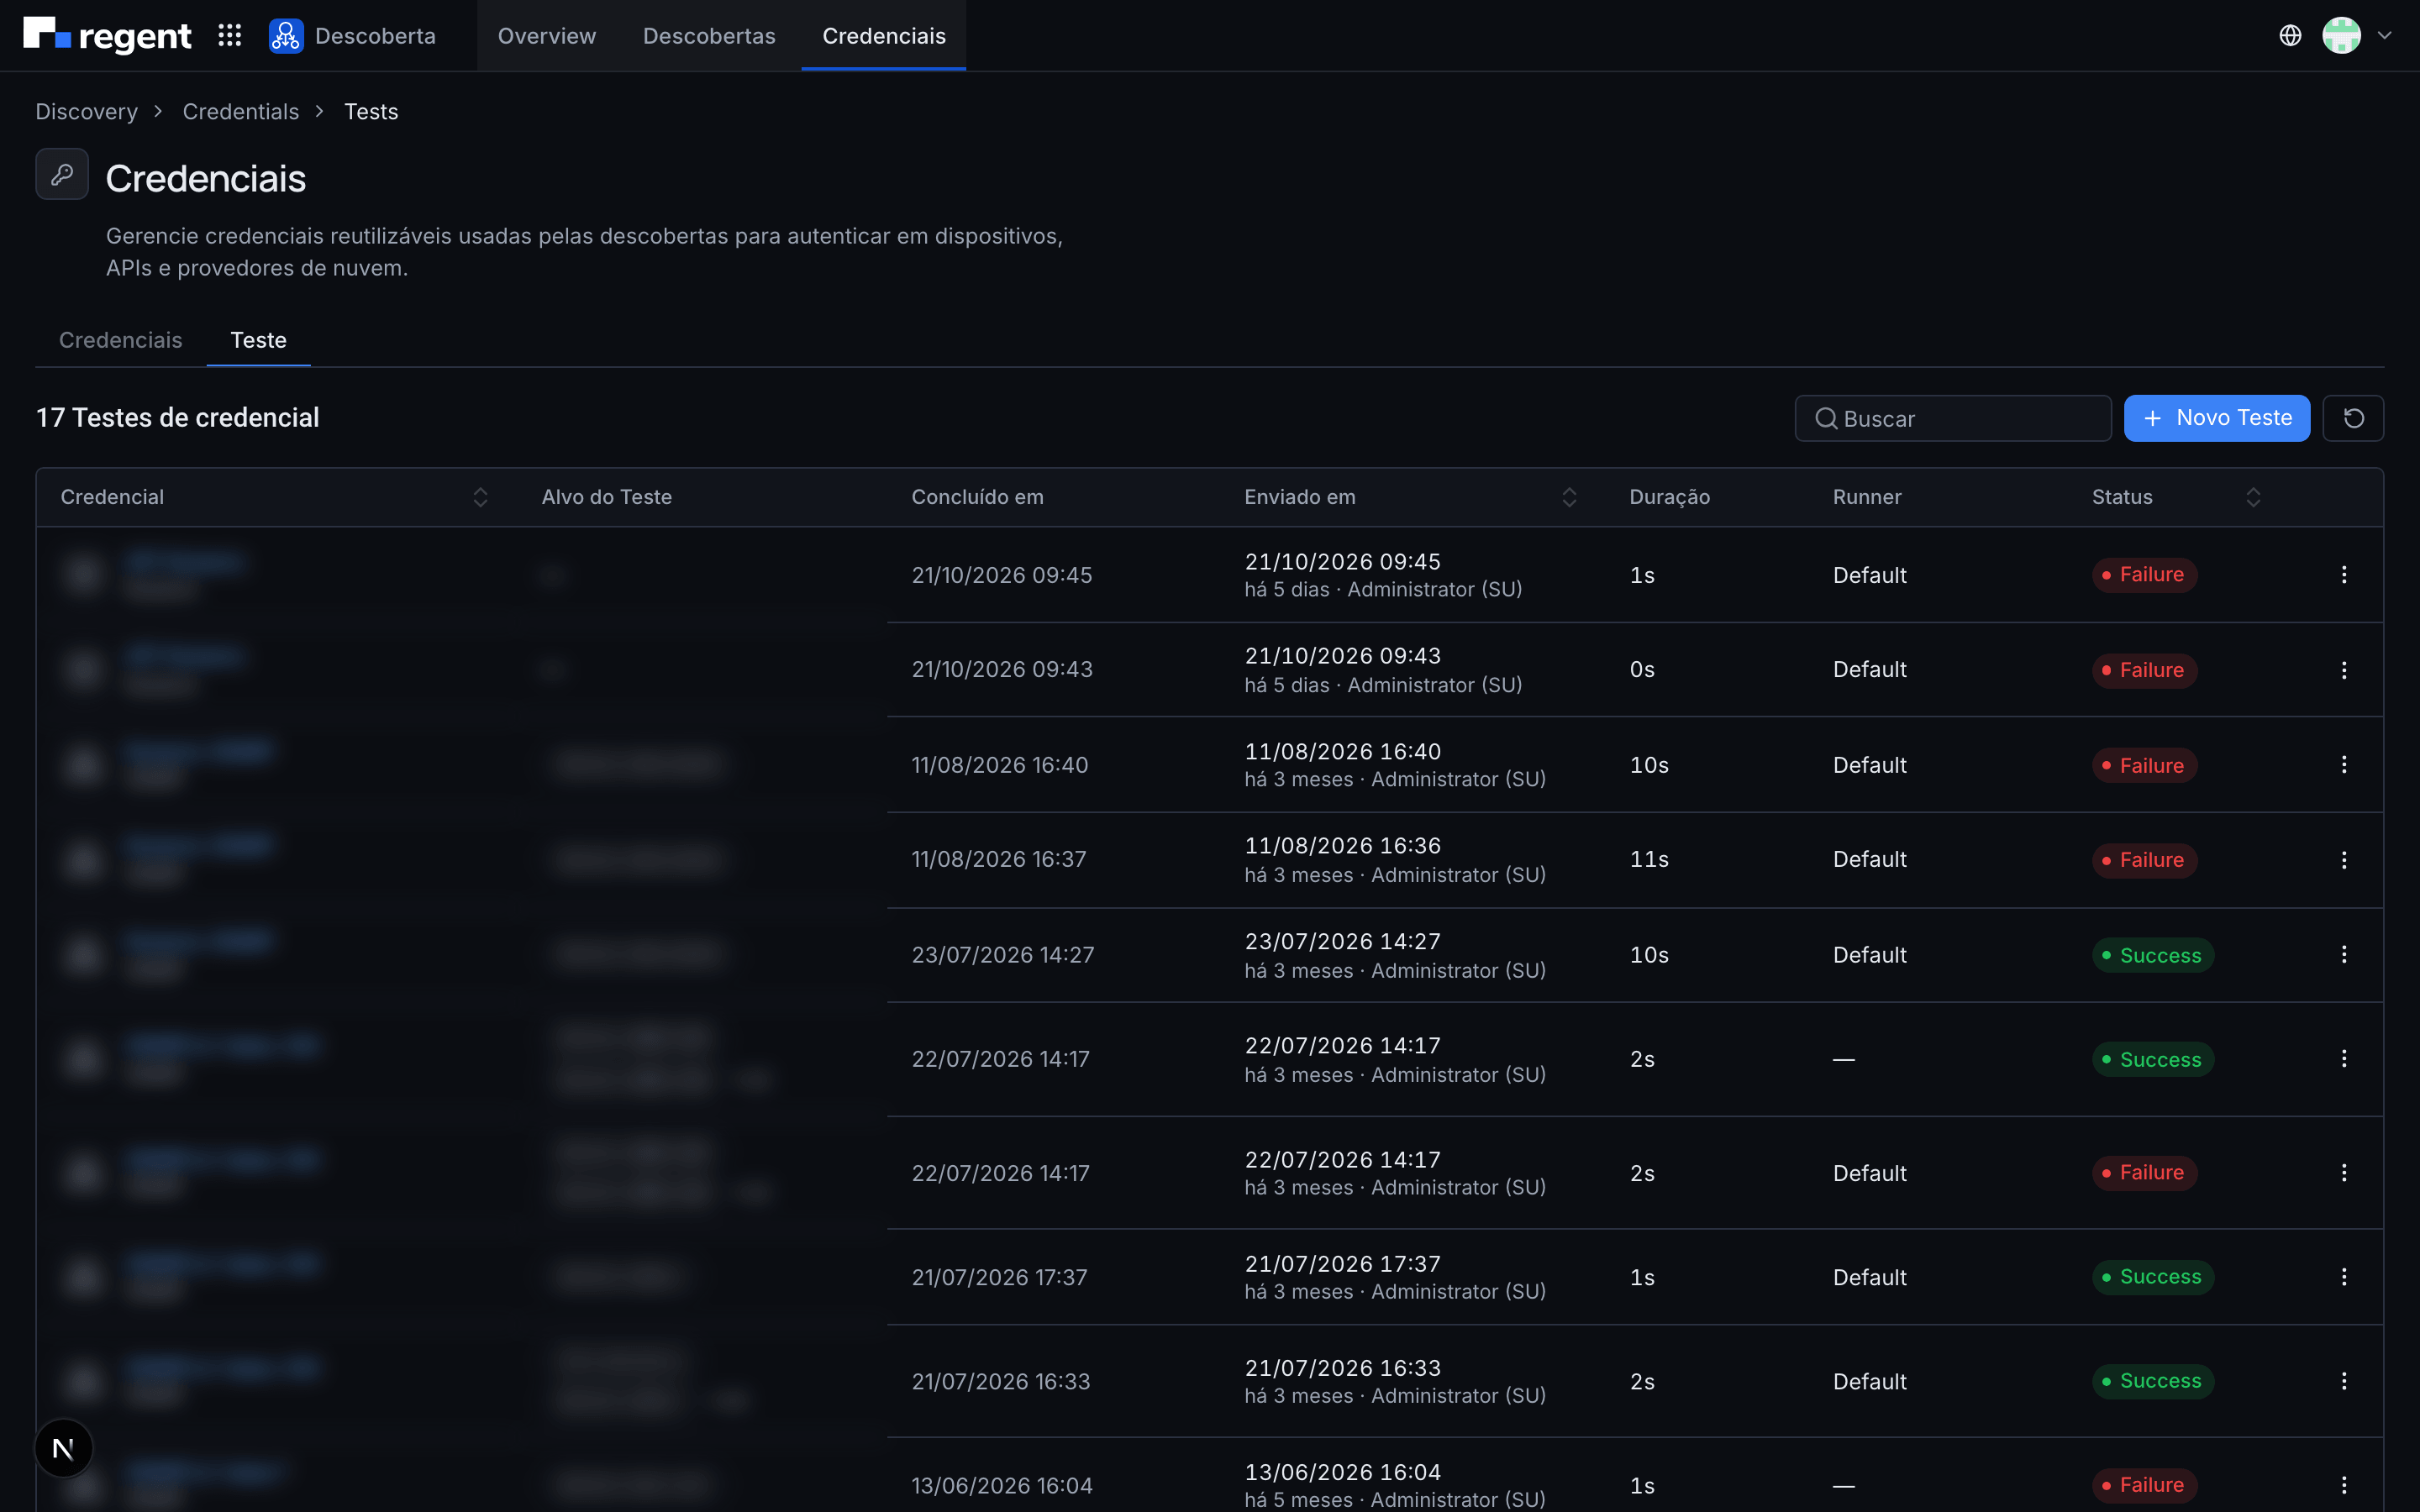The width and height of the screenshot is (2420, 1512).
Task: Click in the Buscar search field
Action: pos(1953,418)
